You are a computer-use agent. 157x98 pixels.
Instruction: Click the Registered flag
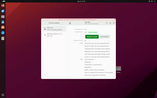click(88, 67)
